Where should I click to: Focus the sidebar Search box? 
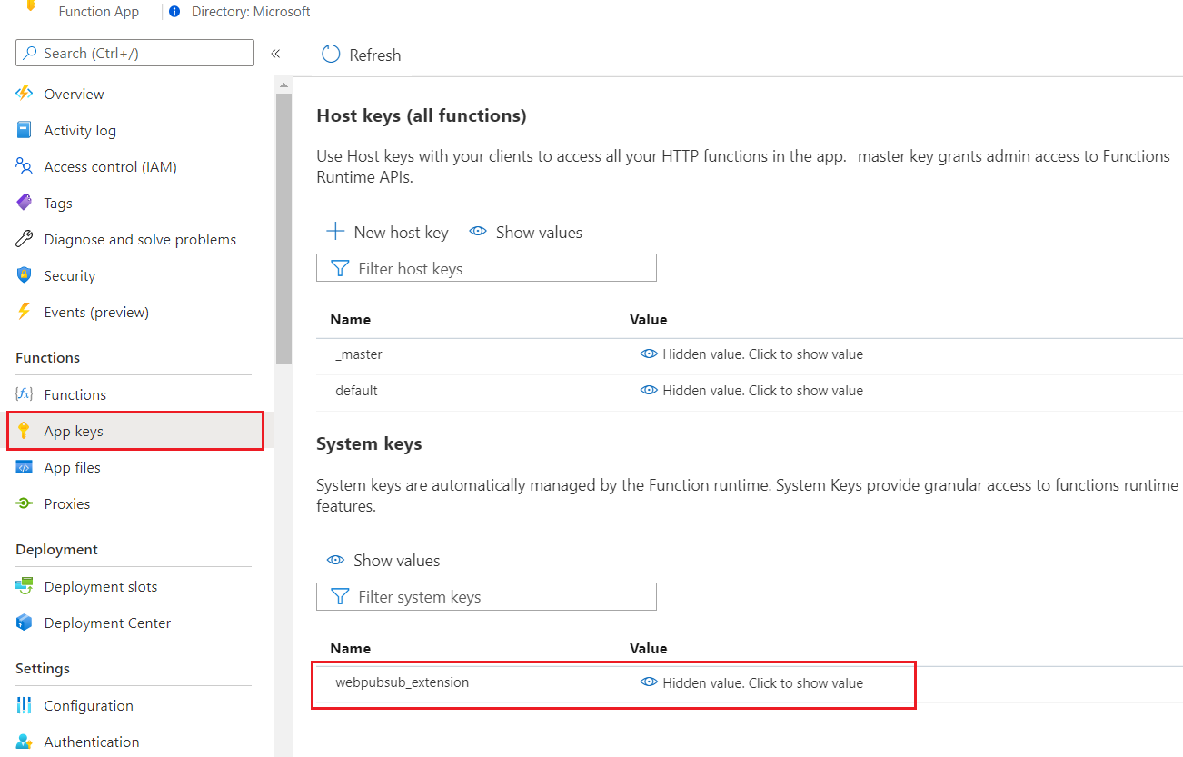pyautogui.click(x=134, y=53)
